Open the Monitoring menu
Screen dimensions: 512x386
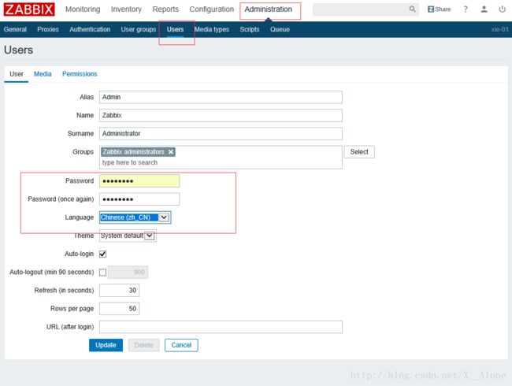pyautogui.click(x=83, y=9)
